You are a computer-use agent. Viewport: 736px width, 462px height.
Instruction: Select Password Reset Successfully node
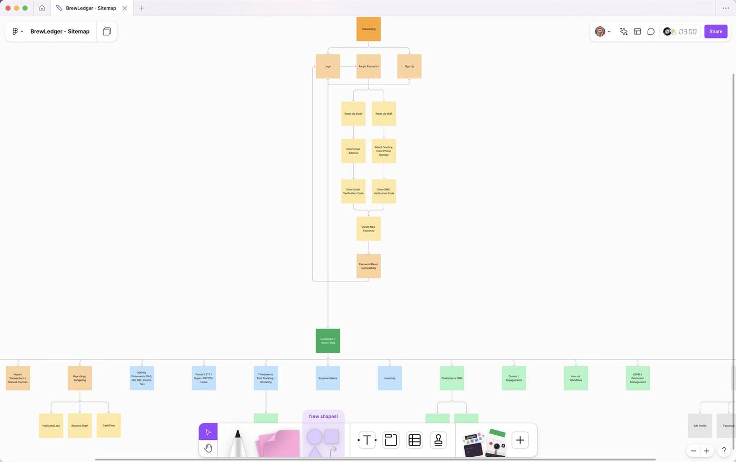369,266
